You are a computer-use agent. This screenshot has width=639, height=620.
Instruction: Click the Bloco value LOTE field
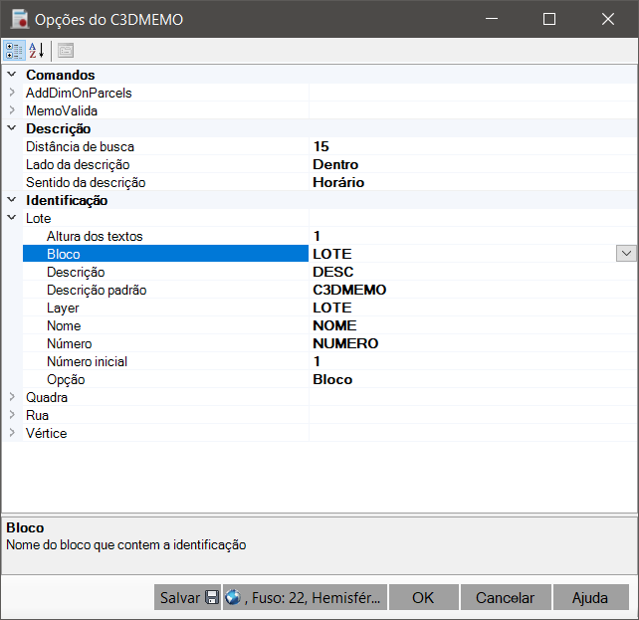(x=463, y=254)
